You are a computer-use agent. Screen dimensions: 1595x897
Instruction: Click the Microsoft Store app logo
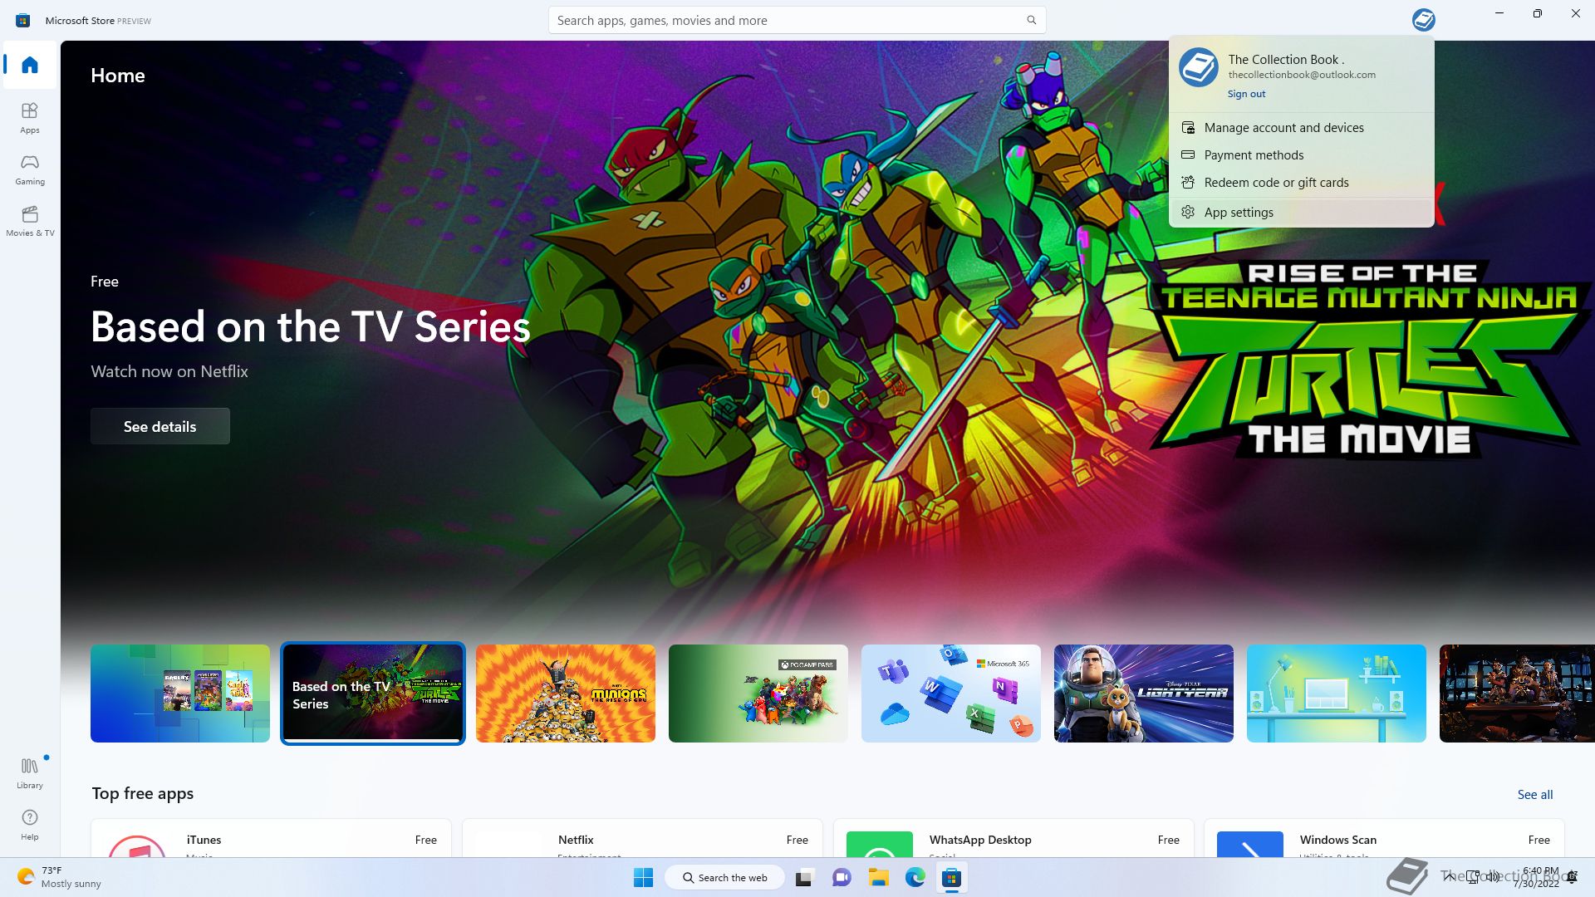(22, 20)
